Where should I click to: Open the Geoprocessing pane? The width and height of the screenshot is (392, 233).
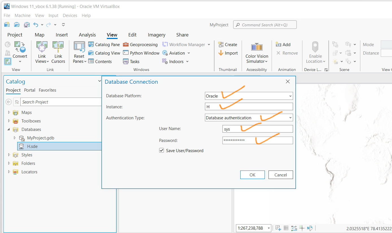click(140, 44)
